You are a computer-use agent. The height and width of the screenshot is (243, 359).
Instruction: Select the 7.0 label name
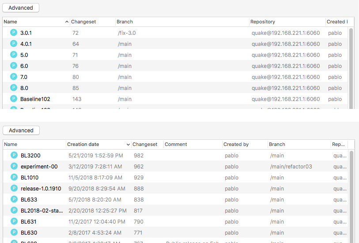(23, 77)
